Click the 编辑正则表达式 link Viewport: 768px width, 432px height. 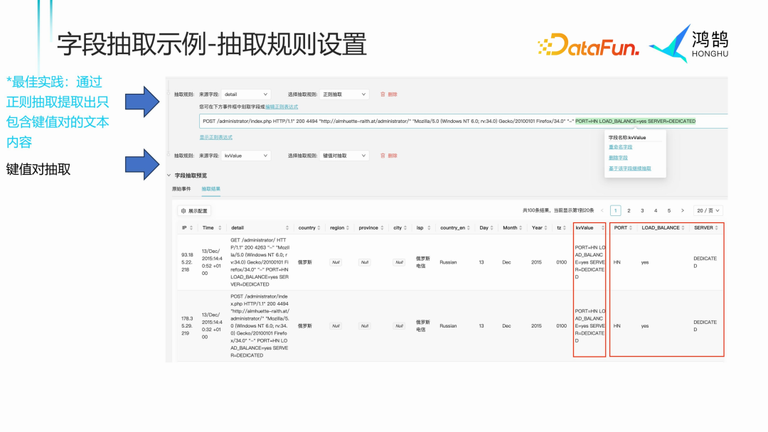pos(282,108)
